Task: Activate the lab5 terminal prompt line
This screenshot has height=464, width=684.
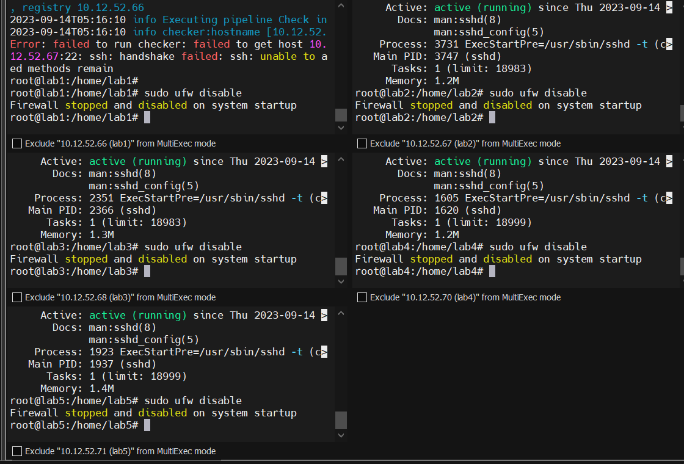Action: (x=147, y=425)
